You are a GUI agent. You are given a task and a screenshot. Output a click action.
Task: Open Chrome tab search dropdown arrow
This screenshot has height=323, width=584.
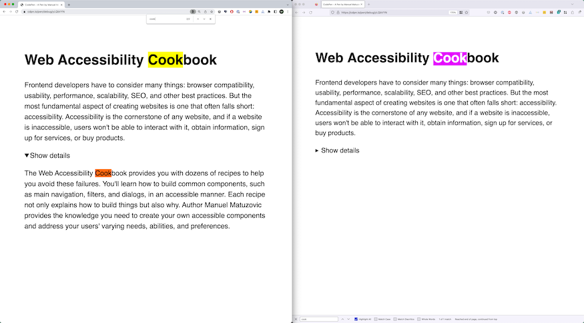288,5
